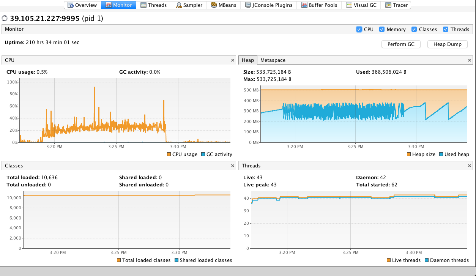Close the Classes graph panel
The width and height of the screenshot is (476, 276).
click(x=233, y=166)
